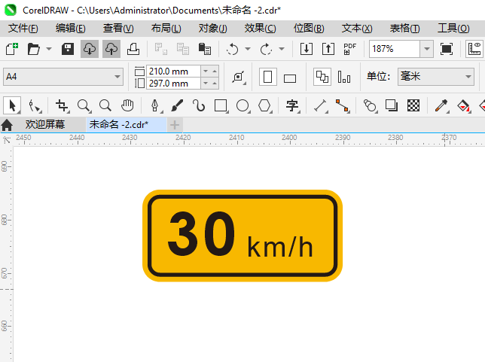Screen dimensions: 485x362
Task: Expand the undo history dropdown arrow
Action: (248, 49)
